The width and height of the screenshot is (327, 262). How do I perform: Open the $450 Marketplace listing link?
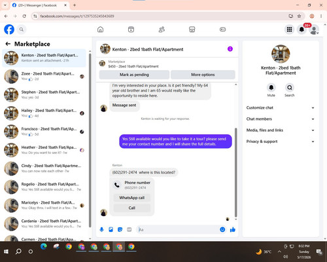click(133, 66)
